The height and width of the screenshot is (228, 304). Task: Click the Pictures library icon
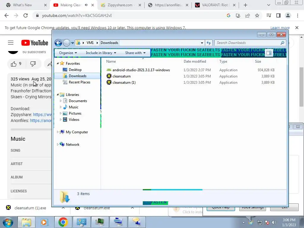[65, 113]
